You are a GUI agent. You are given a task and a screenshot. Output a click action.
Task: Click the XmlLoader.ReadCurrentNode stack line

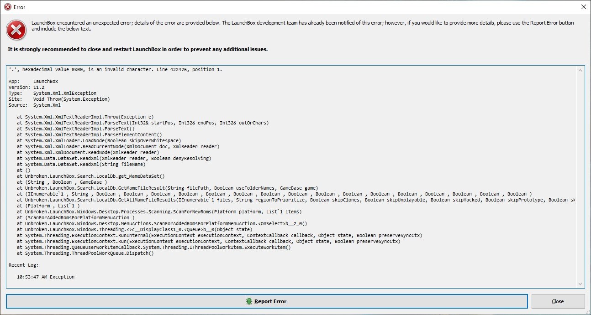pyautogui.click(x=118, y=146)
